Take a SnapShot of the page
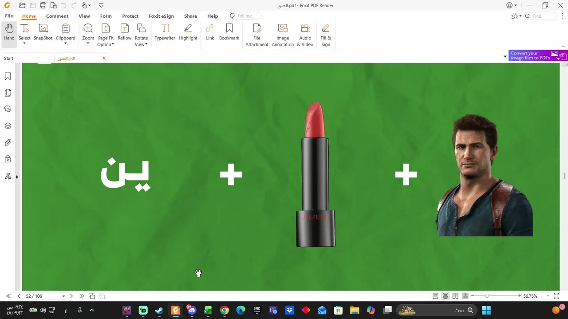 [43, 33]
